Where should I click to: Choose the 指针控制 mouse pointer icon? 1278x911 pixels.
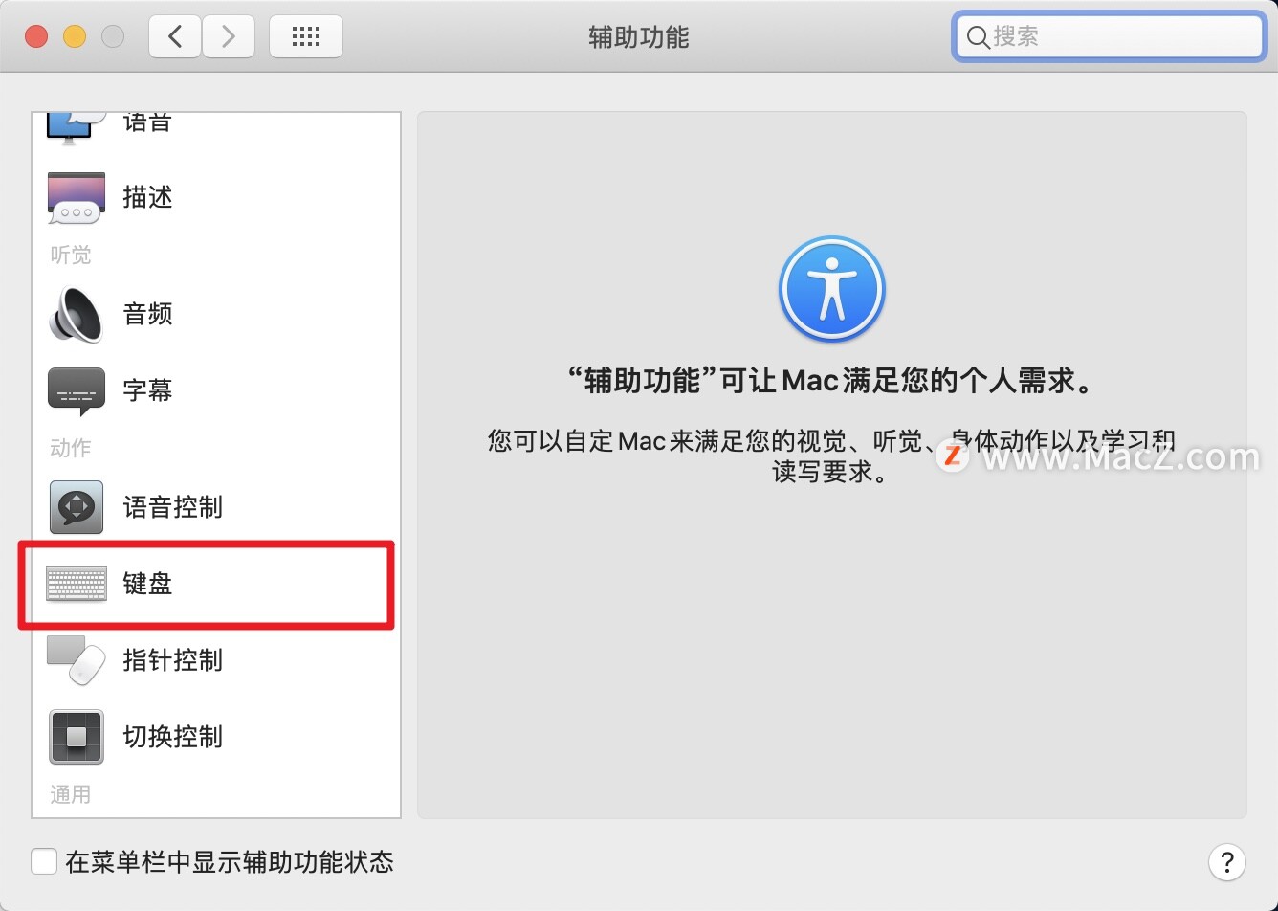coord(76,660)
